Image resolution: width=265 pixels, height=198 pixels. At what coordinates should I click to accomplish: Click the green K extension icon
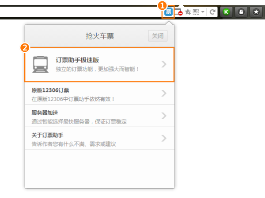[226, 12]
